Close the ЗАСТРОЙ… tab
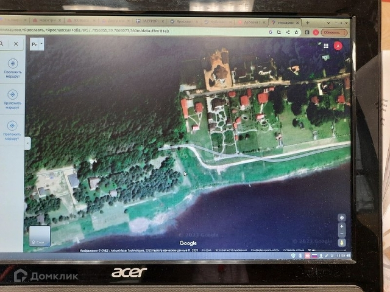390x292 pixels. 163,21
